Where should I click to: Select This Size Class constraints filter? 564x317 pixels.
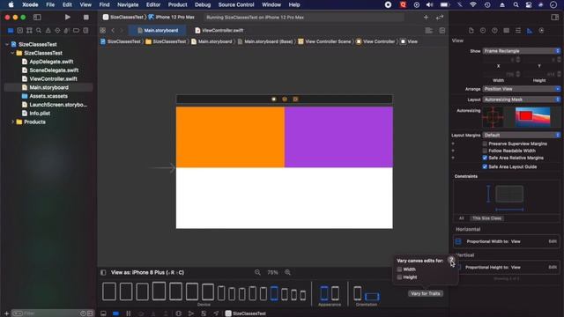486,218
